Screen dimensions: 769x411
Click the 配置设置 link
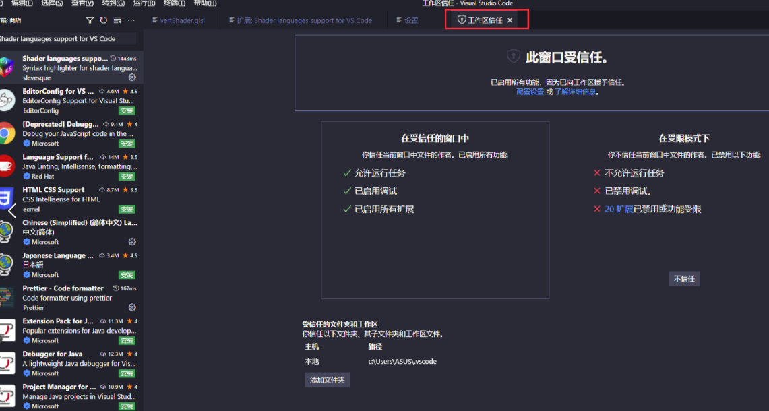pos(530,92)
